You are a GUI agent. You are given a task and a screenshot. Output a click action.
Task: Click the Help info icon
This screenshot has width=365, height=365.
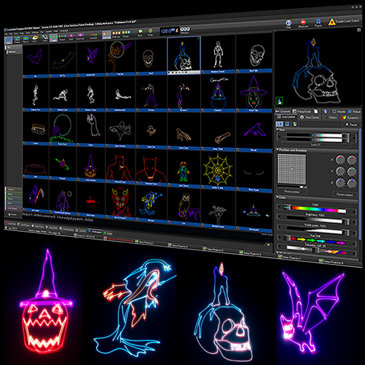tap(289, 24)
